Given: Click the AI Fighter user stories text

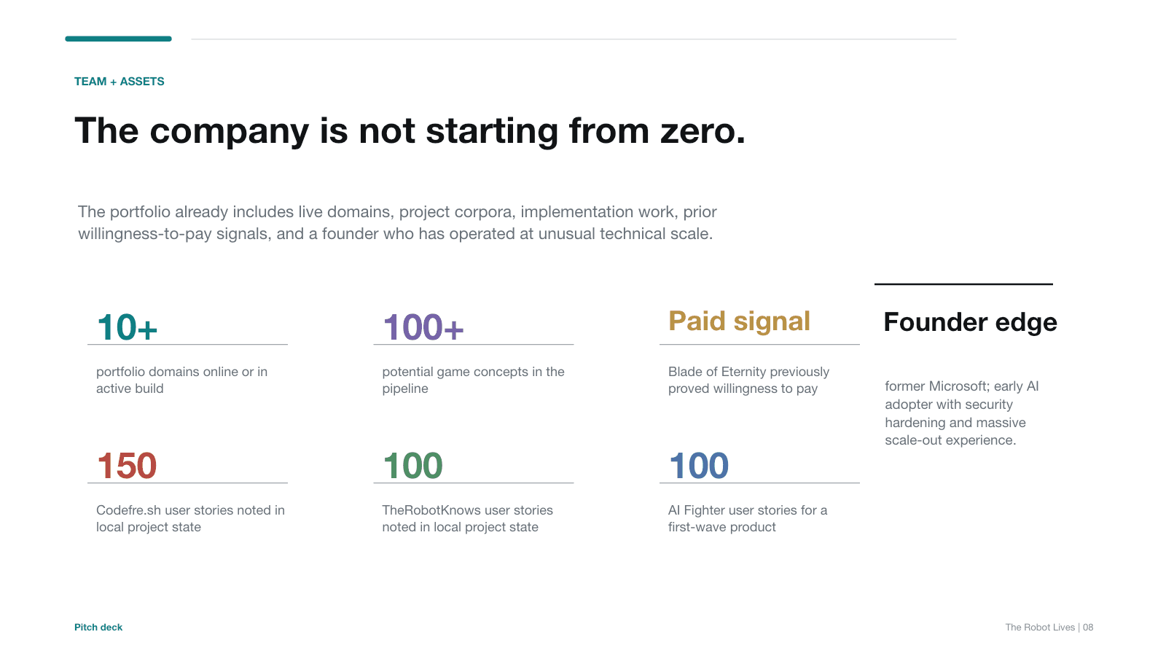Looking at the screenshot, I should point(748,518).
